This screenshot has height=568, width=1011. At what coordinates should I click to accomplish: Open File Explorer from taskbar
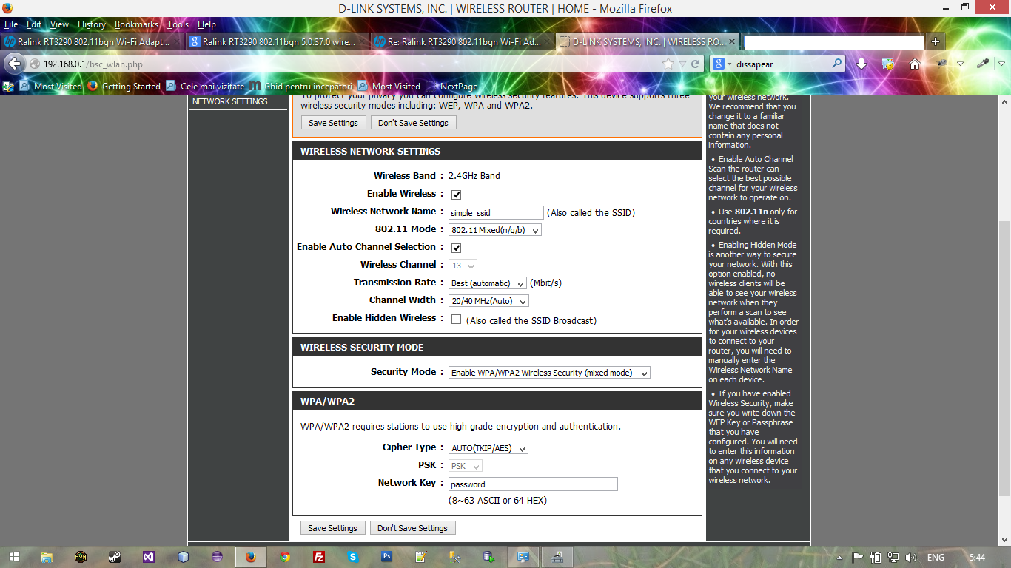click(47, 557)
